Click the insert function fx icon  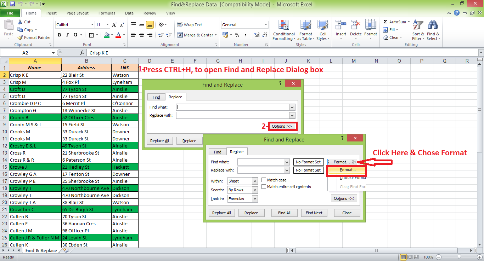pos(82,53)
